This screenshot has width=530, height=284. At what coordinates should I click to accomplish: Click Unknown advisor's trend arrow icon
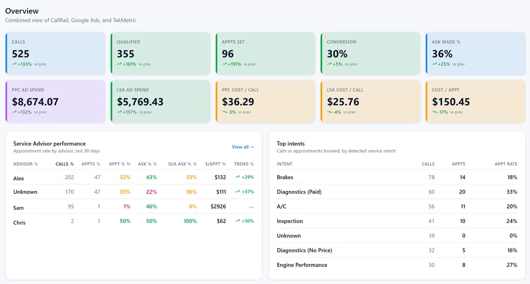coord(237,192)
